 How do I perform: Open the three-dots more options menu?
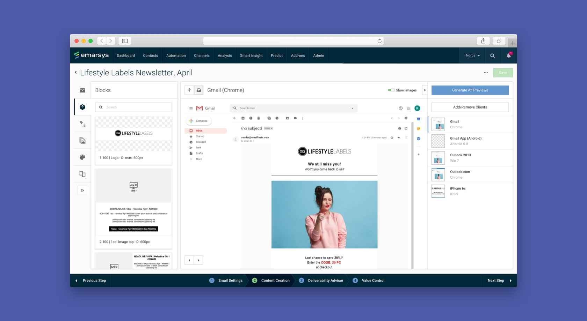click(x=486, y=73)
